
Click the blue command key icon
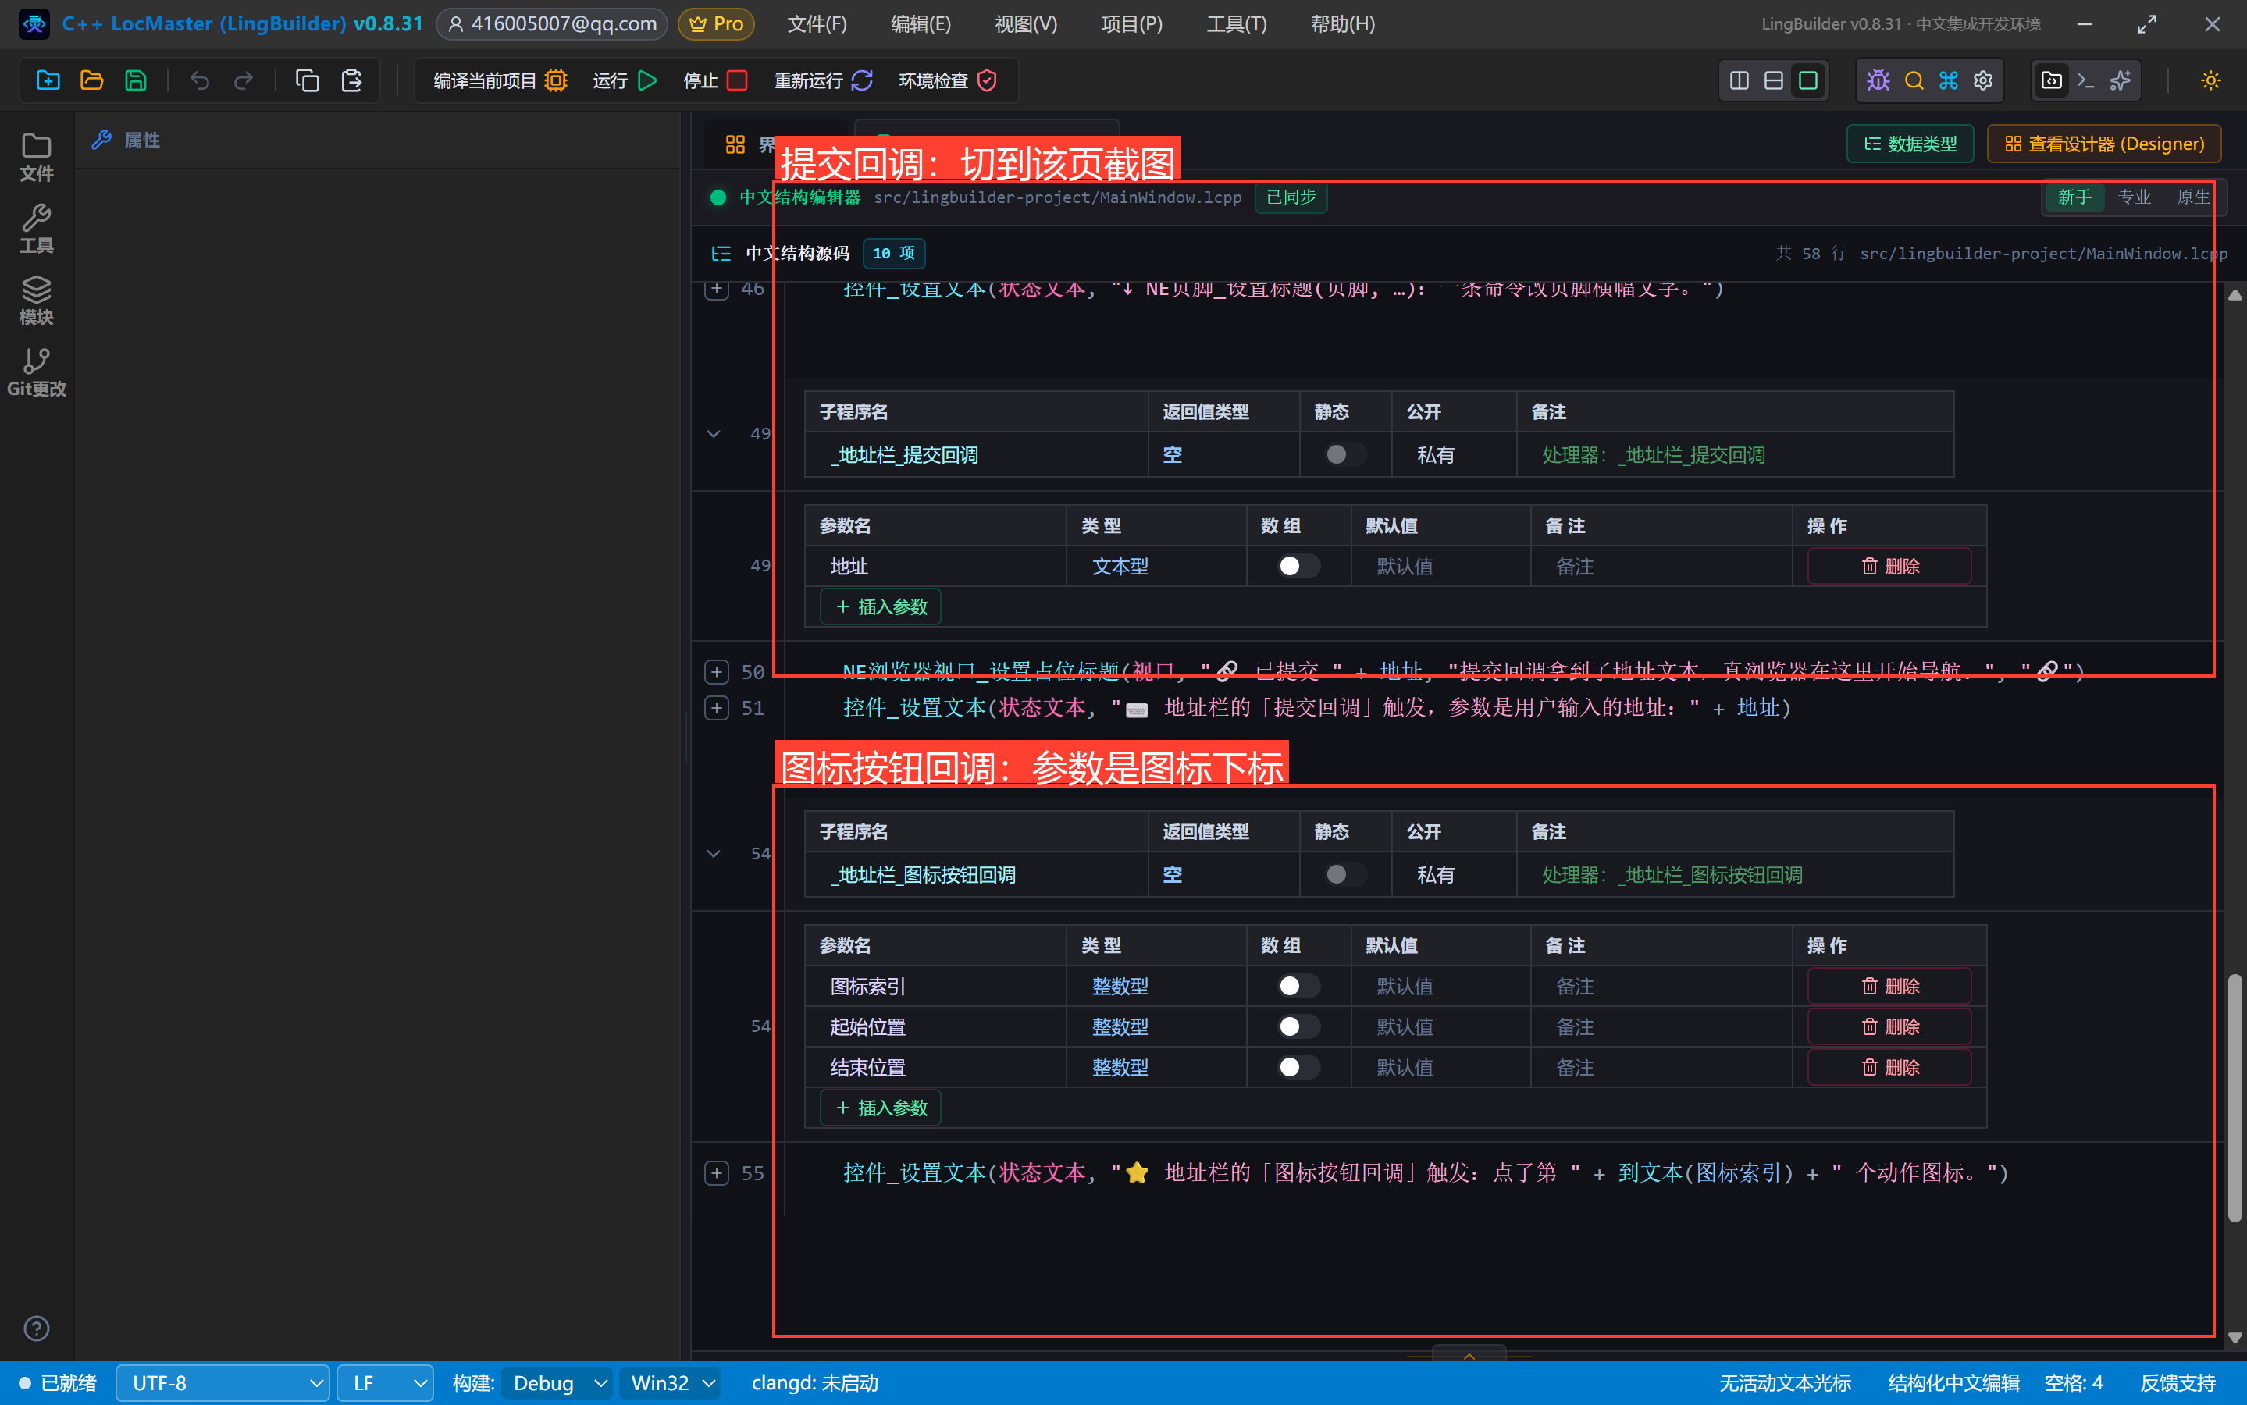coord(1949,81)
